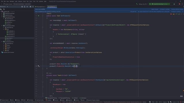Click Apply changes in sources modified banner
This screenshot has height=103, width=184.
(x=155, y=9)
